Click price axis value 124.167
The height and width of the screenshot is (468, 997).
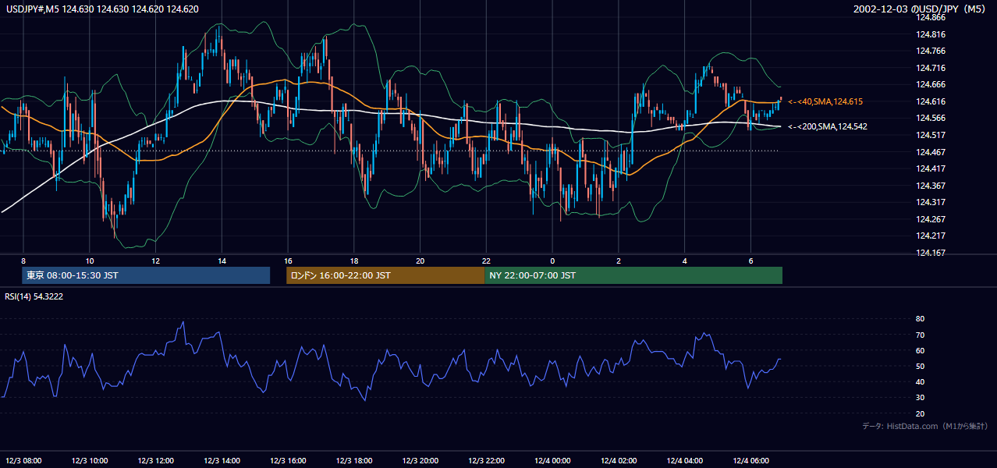coord(931,253)
